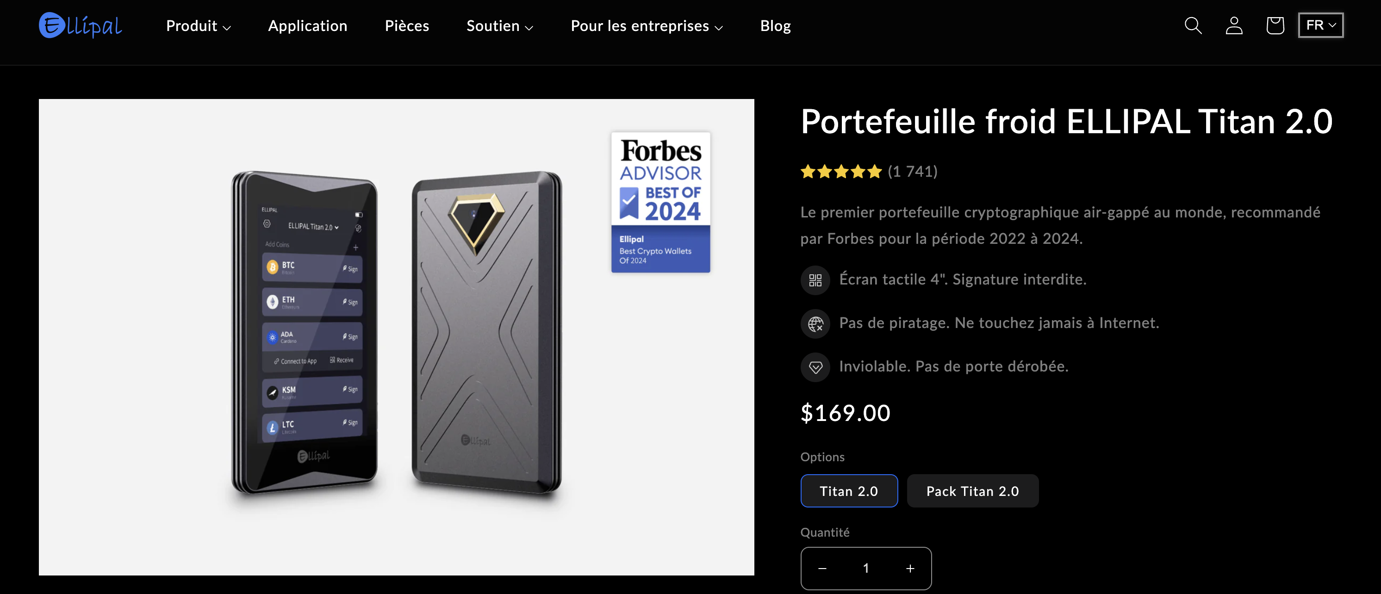Open the account login page
The width and height of the screenshot is (1381, 594).
coord(1233,25)
